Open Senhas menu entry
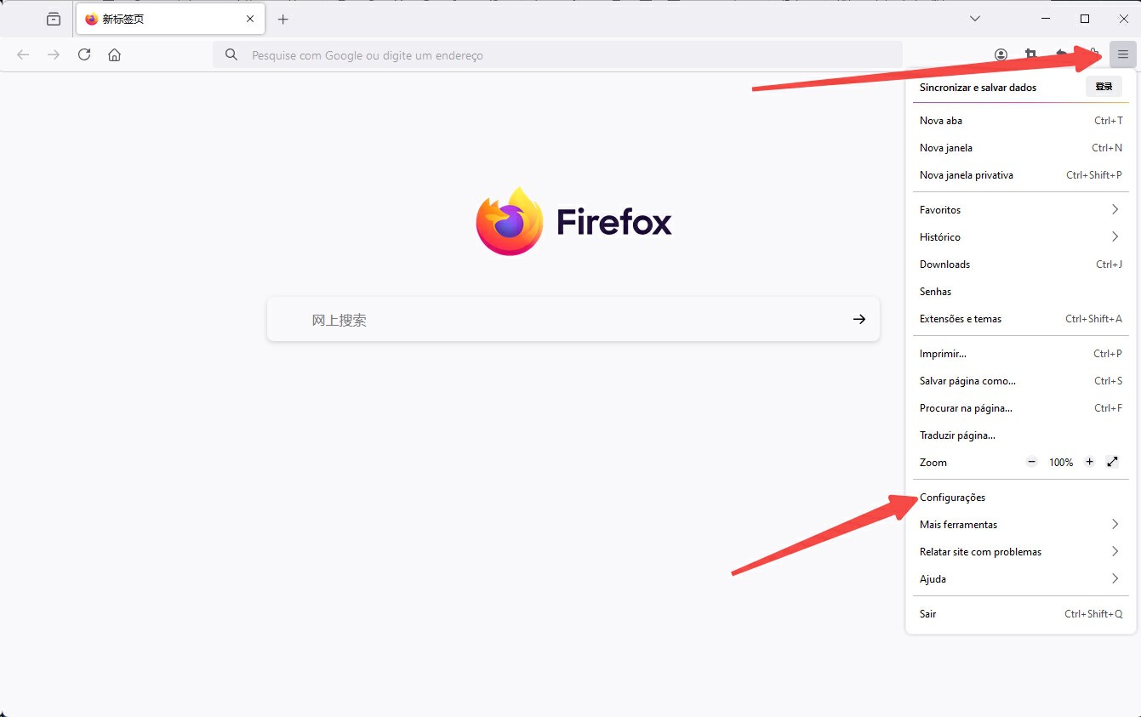This screenshot has width=1141, height=717. [1020, 291]
